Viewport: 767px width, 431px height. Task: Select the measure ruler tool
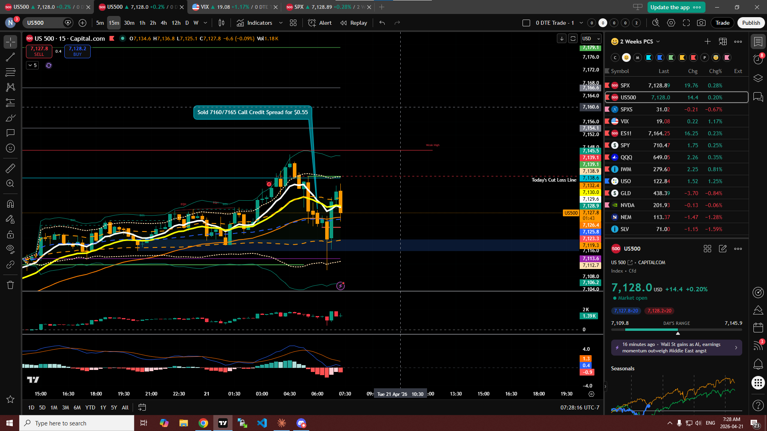pyautogui.click(x=10, y=168)
